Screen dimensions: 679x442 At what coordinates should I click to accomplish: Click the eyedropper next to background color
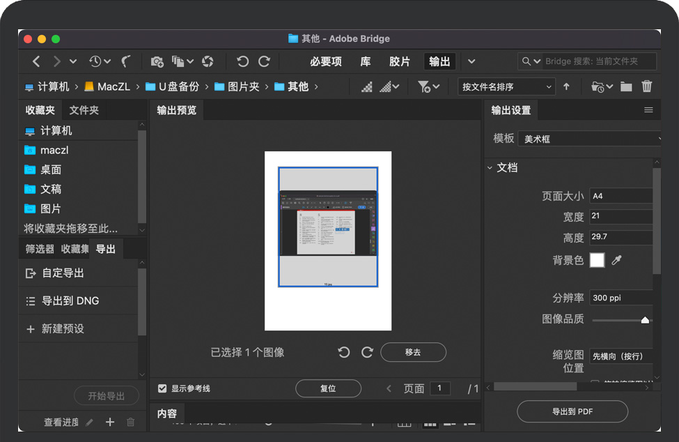tap(616, 260)
